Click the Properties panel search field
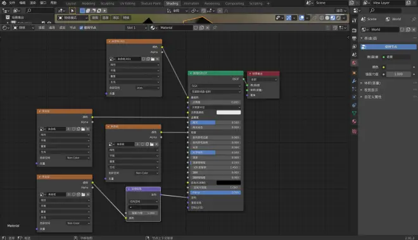418x240 pixels. [x=385, y=11]
